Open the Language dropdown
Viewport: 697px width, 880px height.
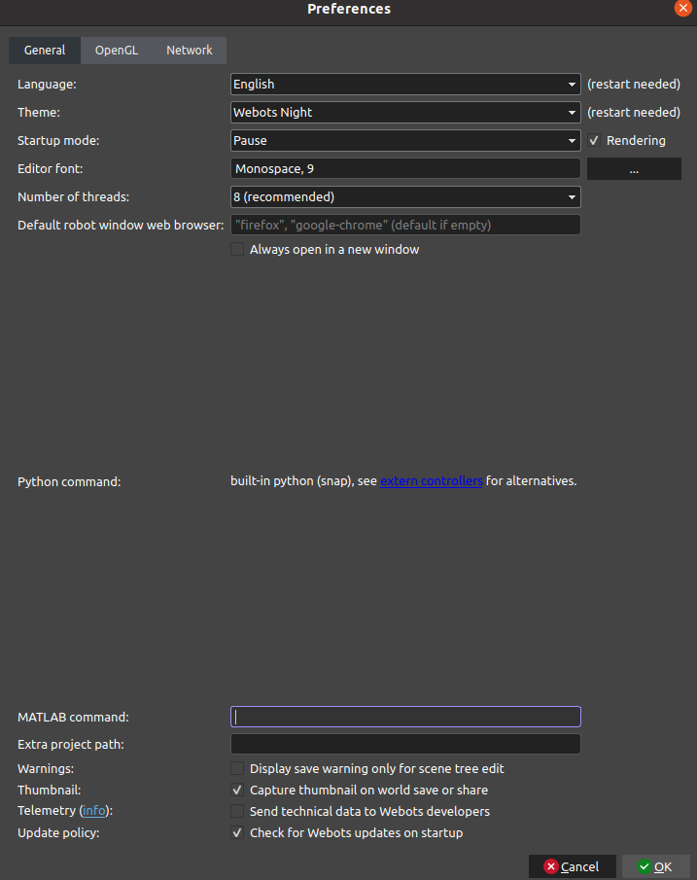click(x=405, y=85)
